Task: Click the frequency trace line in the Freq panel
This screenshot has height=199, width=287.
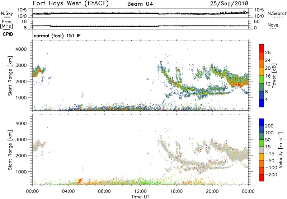Action: [140, 26]
